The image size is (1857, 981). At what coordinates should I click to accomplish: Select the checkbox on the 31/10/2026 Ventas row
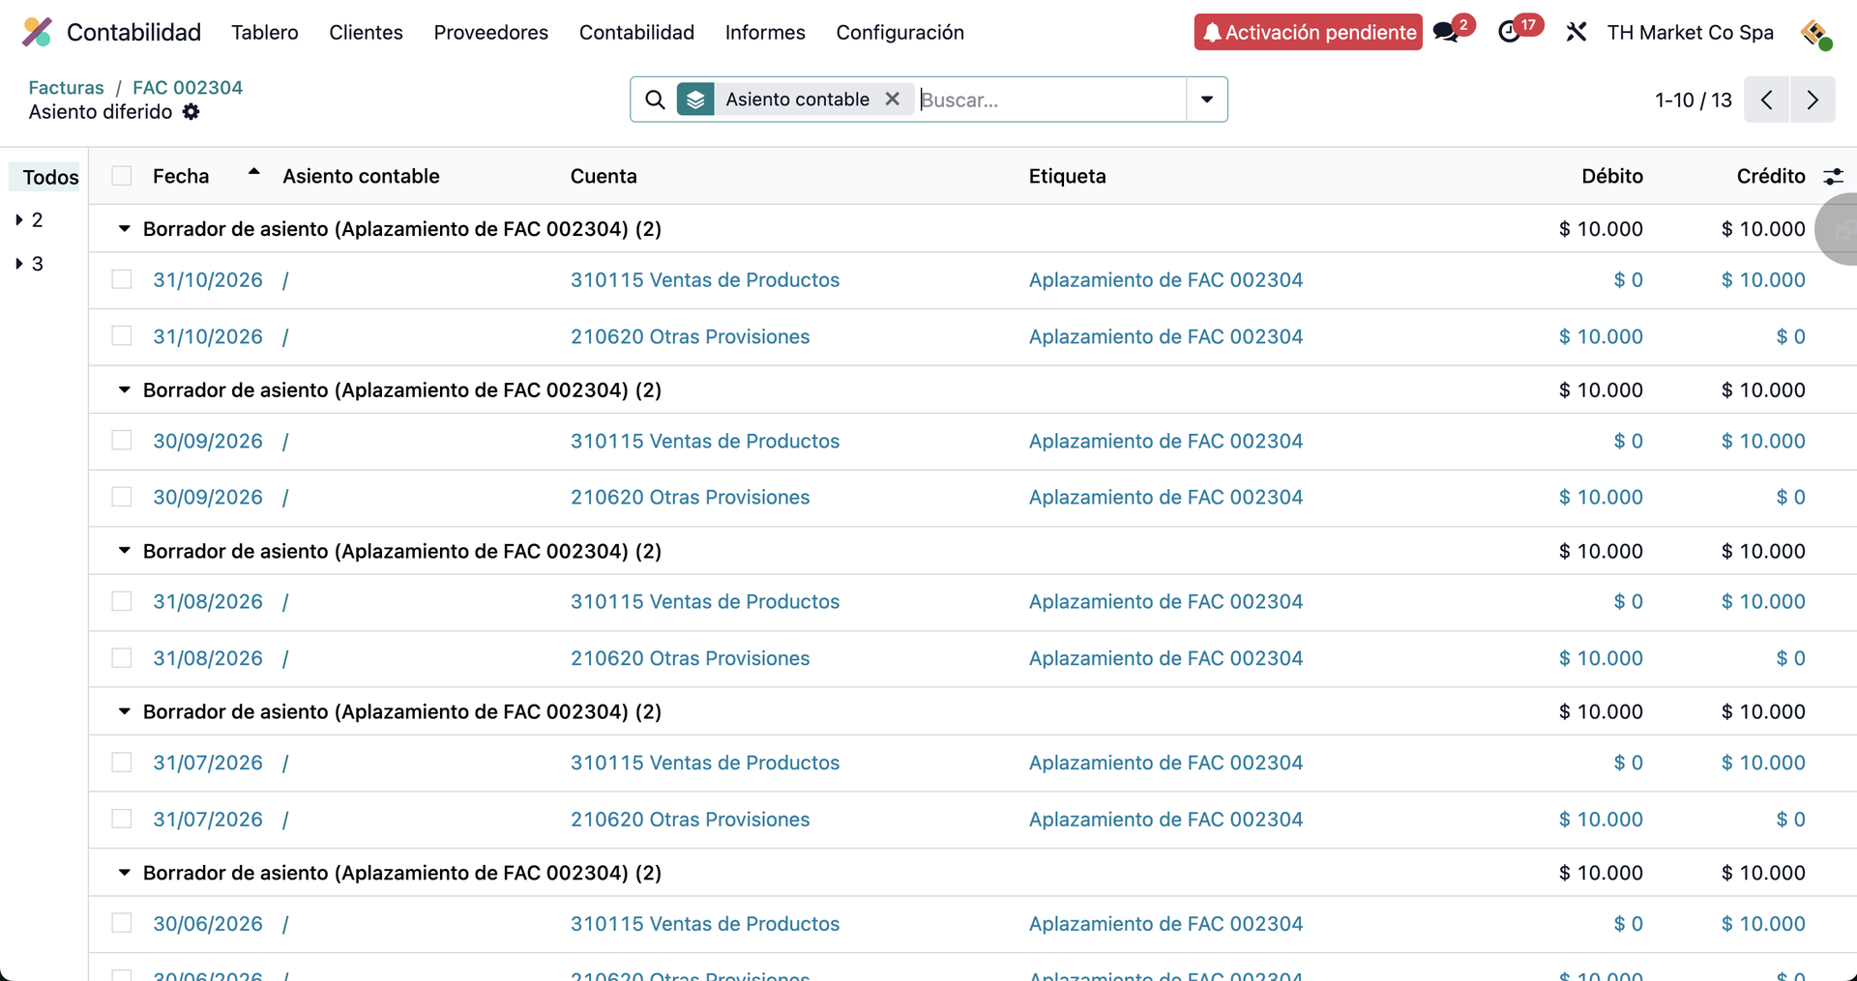pos(121,278)
